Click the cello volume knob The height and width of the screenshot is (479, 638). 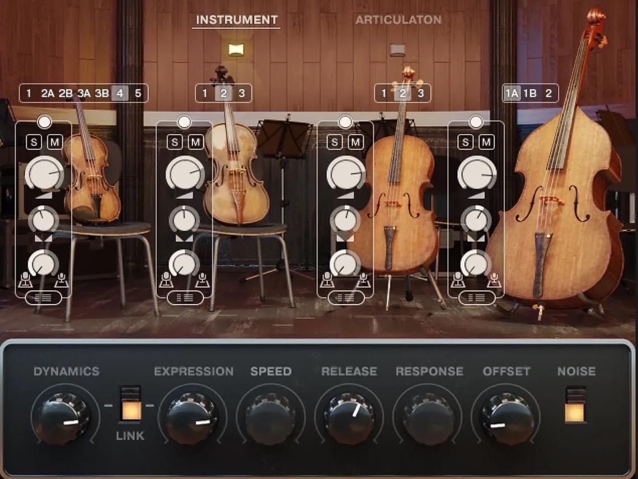click(345, 173)
